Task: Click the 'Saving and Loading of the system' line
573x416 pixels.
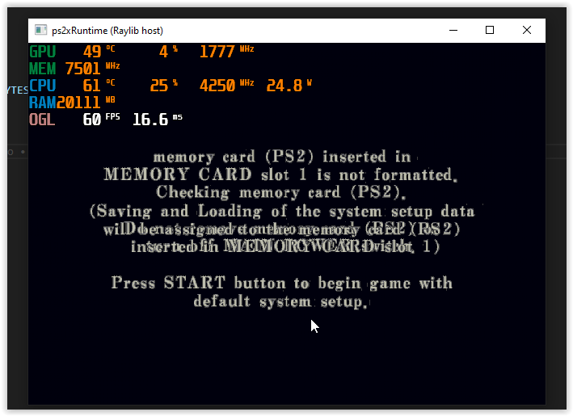Action: pos(282,211)
